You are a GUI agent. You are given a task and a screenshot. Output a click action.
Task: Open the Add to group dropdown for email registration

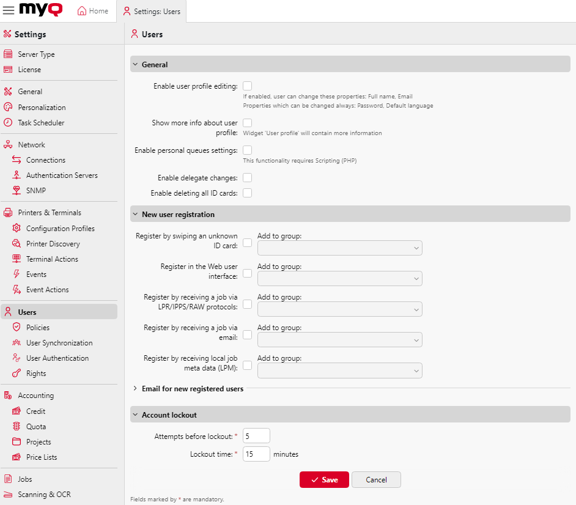(x=339, y=339)
